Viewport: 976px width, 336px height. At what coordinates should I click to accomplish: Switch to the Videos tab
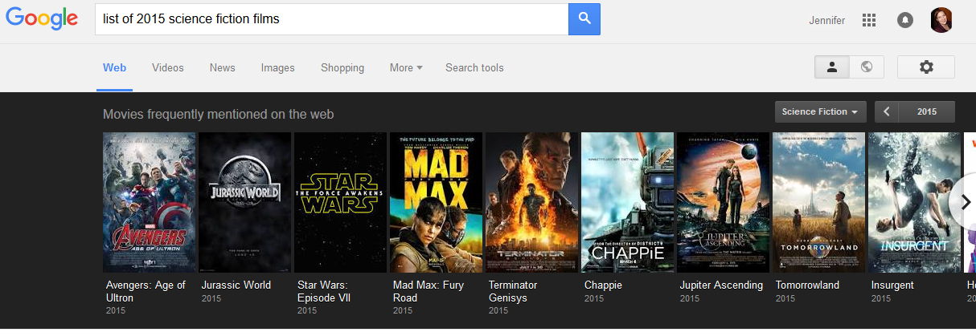[167, 67]
